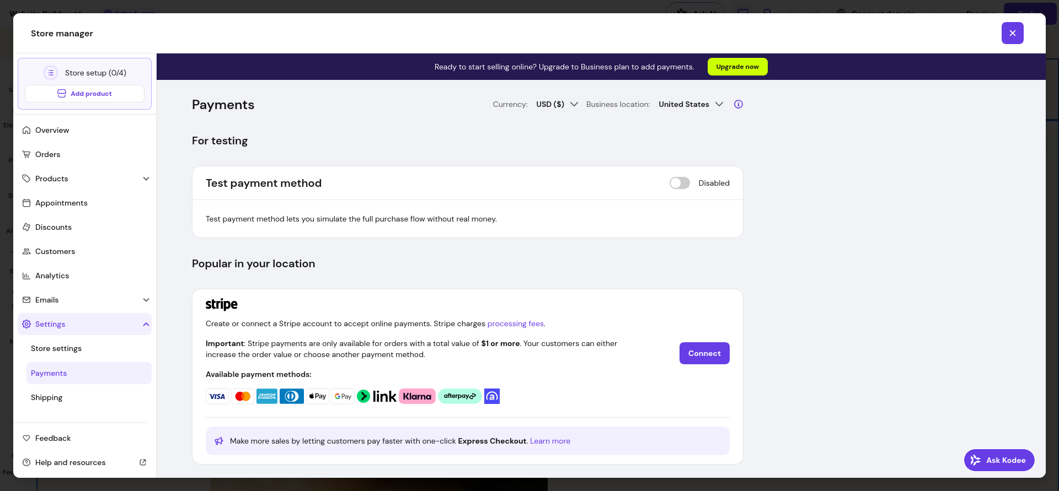Click the Link payment logo
The height and width of the screenshot is (491, 1059).
tap(377, 396)
